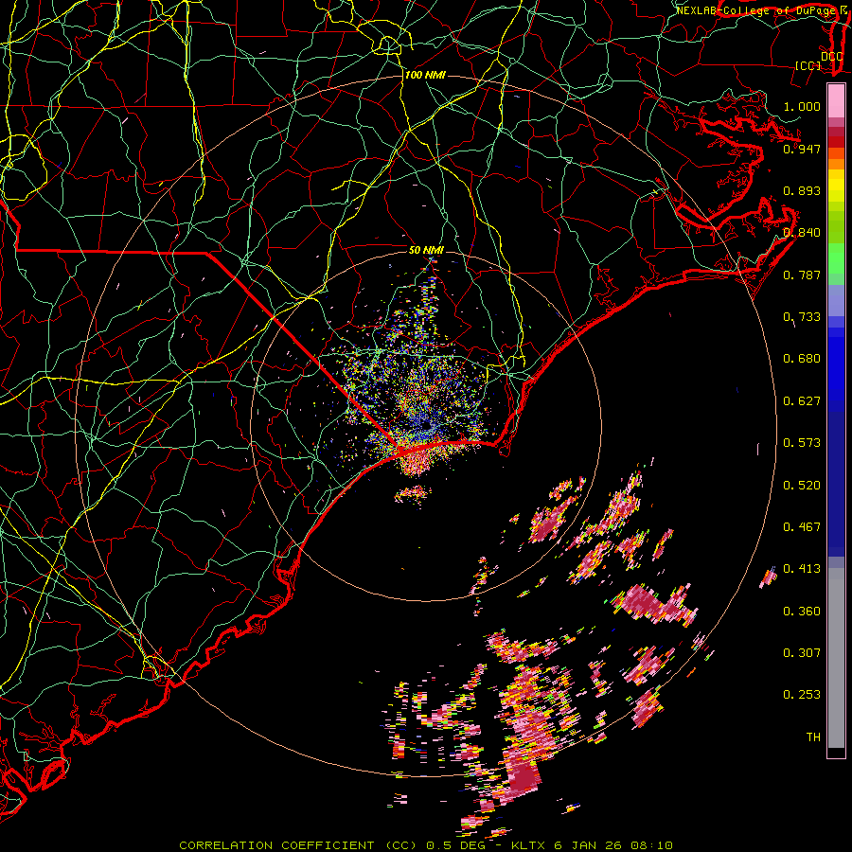Click the 0.573 scale label
The height and width of the screenshot is (852, 852).
802,443
